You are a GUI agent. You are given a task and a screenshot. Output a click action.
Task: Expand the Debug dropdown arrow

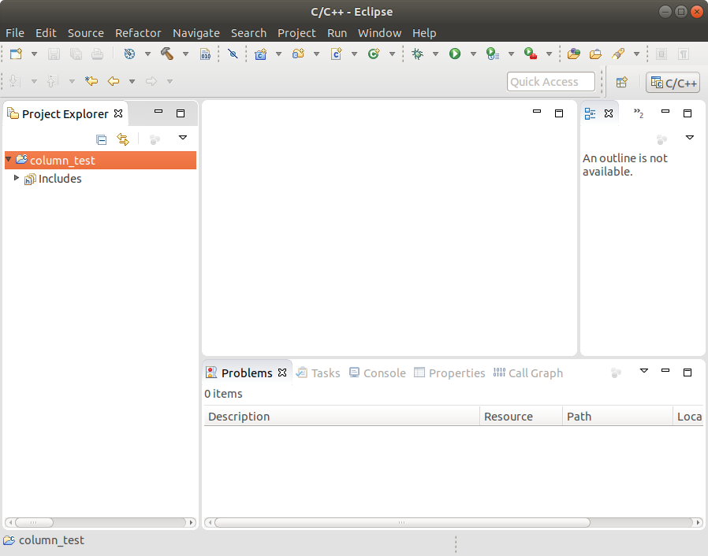click(435, 54)
